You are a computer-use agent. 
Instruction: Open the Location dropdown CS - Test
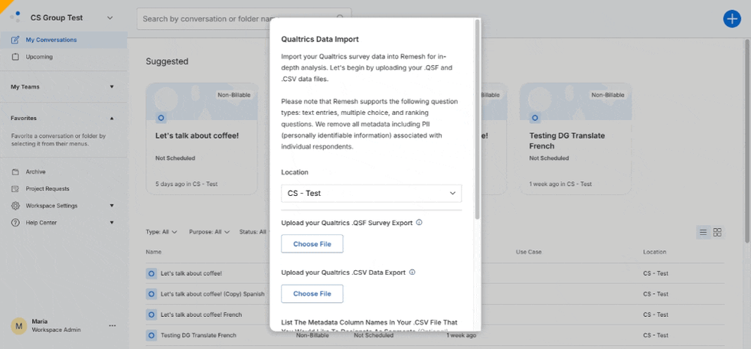click(x=371, y=194)
